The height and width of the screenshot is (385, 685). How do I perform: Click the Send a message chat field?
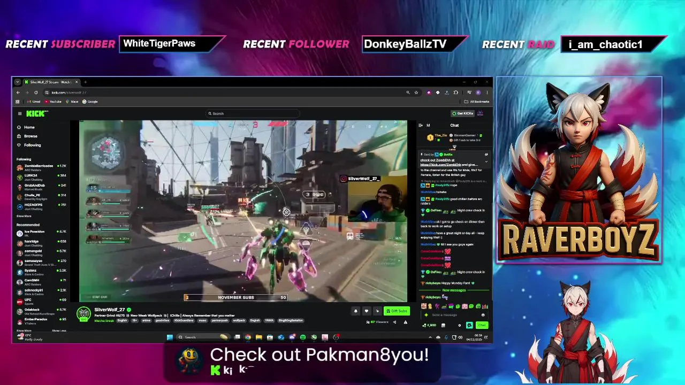[x=454, y=315]
